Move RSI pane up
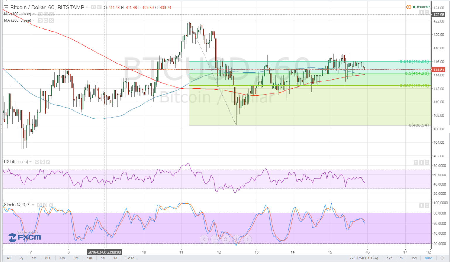This screenshot has width=450, height=262. click(x=416, y=162)
